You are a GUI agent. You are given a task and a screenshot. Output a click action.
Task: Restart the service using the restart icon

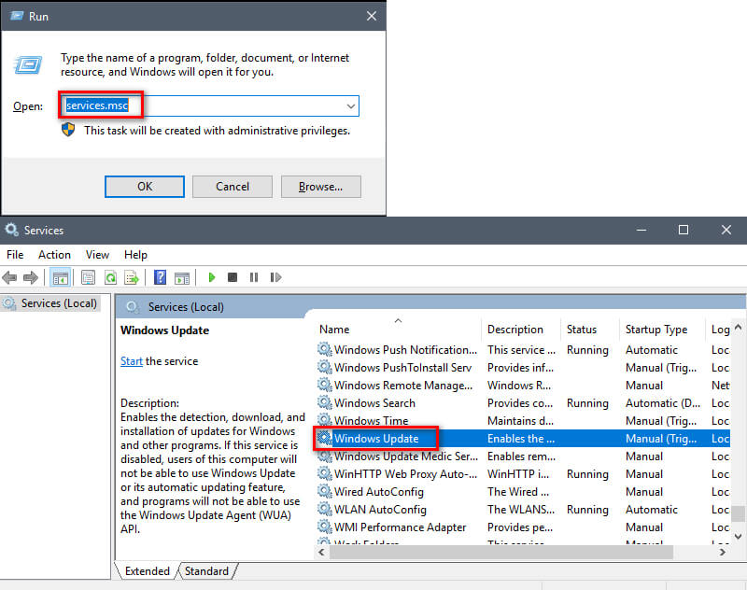[275, 277]
